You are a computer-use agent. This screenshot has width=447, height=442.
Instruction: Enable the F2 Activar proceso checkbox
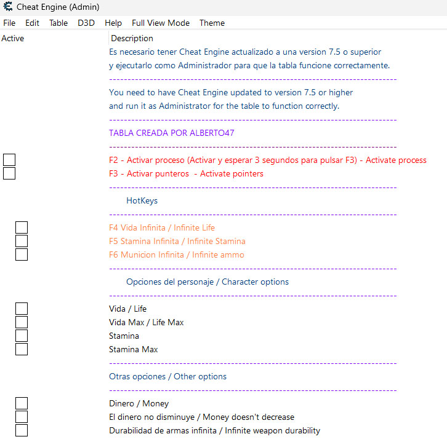tap(9, 160)
